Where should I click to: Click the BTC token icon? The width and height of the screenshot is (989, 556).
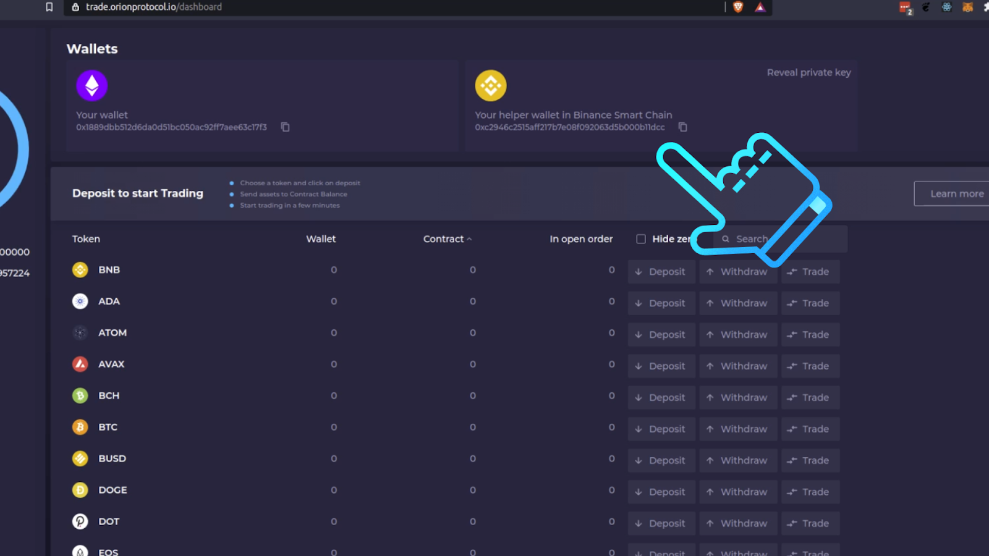pos(80,428)
